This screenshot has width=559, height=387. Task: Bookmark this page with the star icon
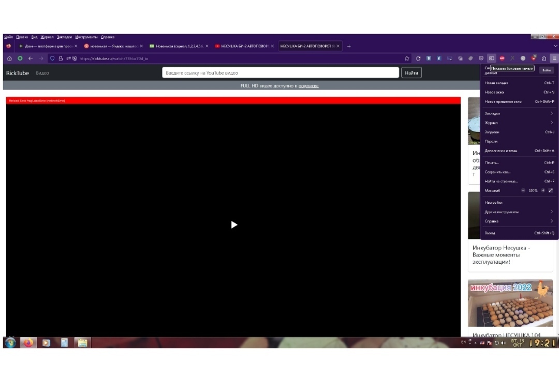tap(407, 58)
